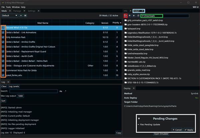Sort mods by Priority column header
Image resolution: width=200 pixels, height=138 pixels.
point(115,23)
